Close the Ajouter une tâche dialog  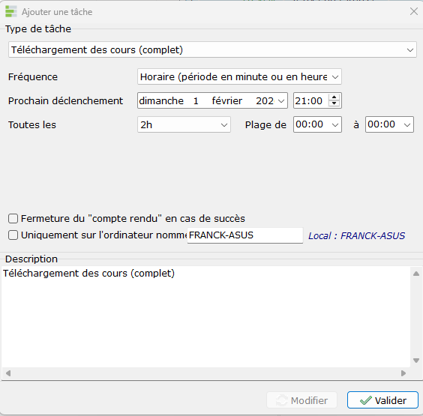(414, 11)
